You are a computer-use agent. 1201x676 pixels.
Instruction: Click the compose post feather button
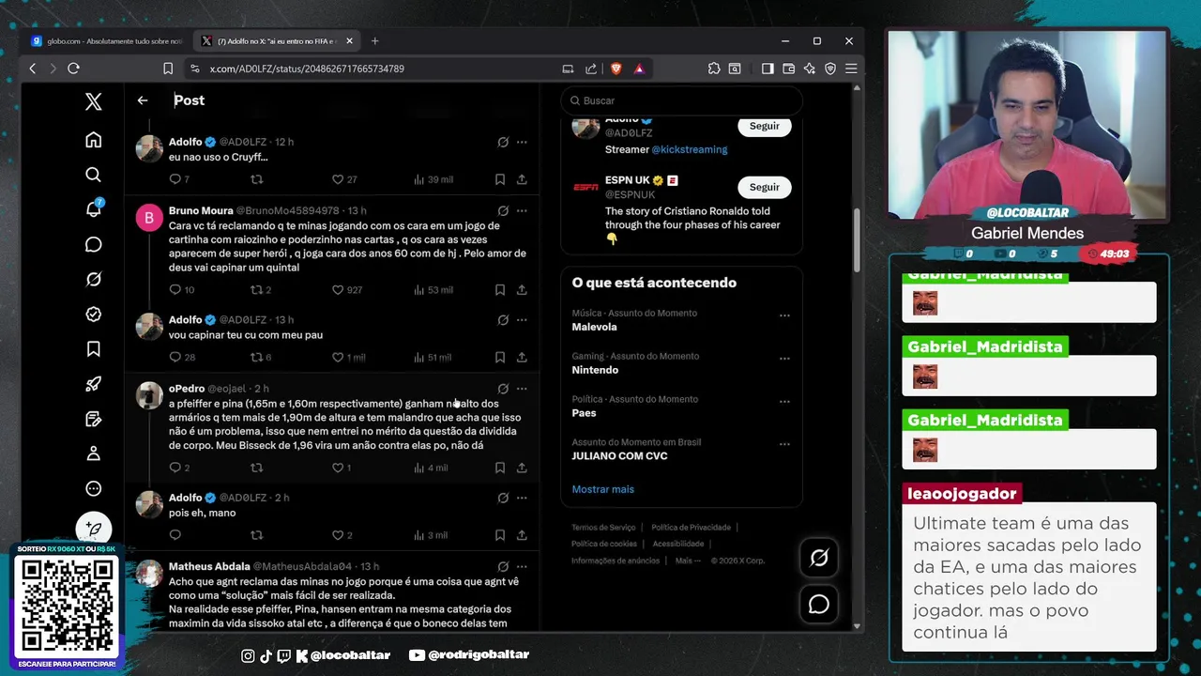[x=93, y=530]
